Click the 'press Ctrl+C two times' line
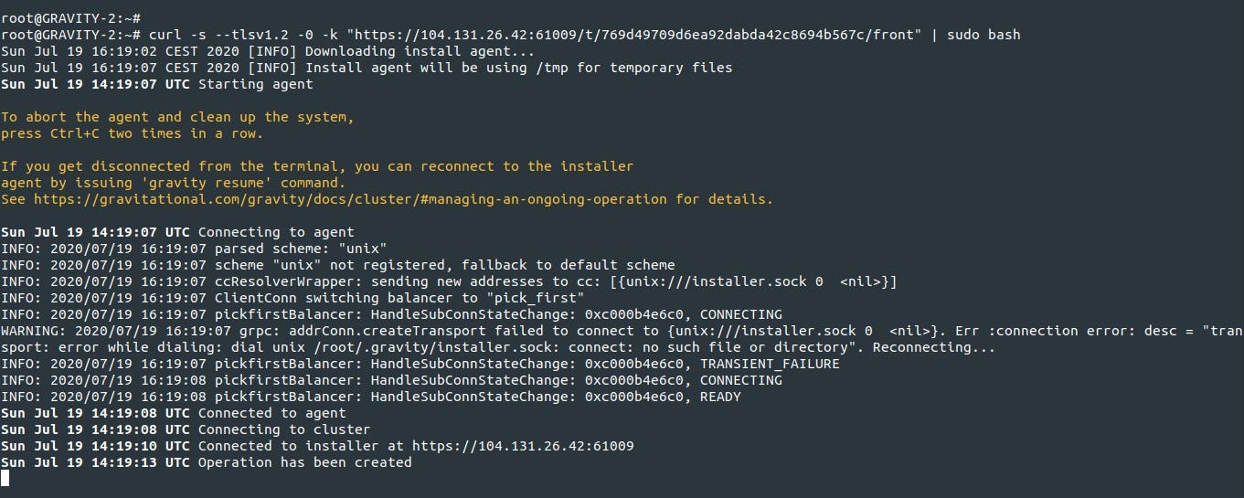This screenshot has width=1244, height=498. (x=132, y=133)
